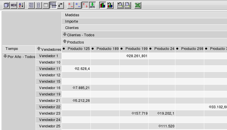Select the Producto 199 column header

136,49
